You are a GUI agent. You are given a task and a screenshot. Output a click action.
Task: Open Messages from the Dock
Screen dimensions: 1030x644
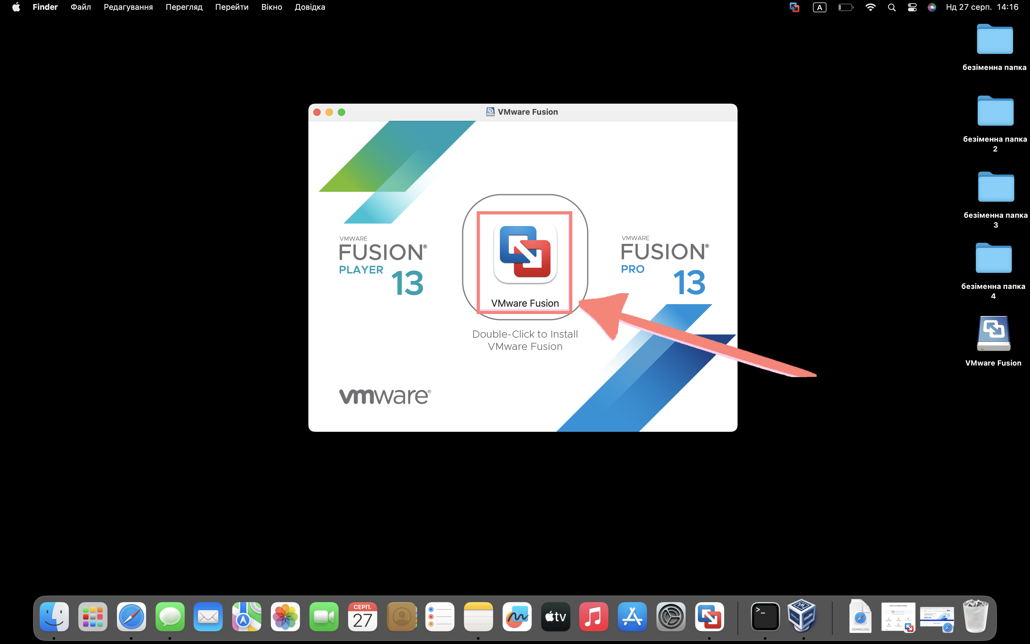click(x=170, y=616)
